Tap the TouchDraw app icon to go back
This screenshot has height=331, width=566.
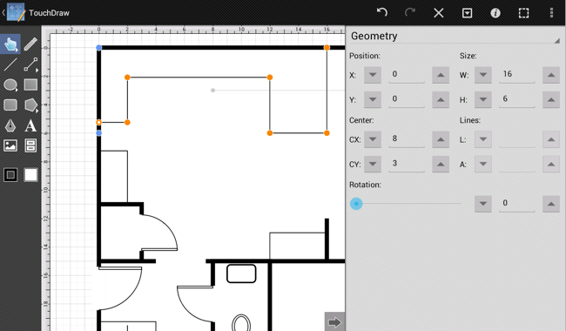click(16, 13)
